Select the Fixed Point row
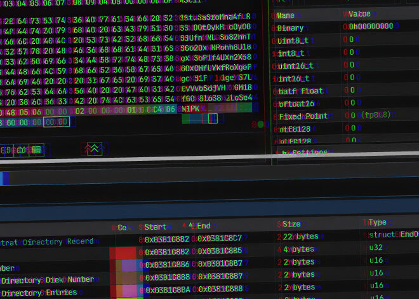This screenshot has width=419, height=299. [x=345, y=116]
